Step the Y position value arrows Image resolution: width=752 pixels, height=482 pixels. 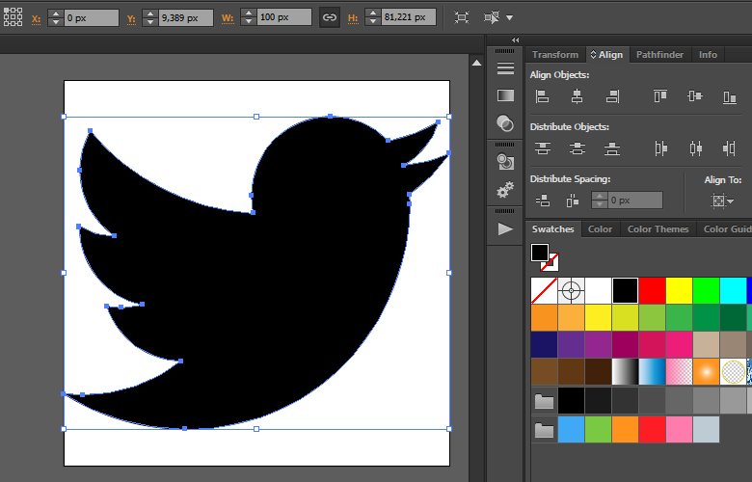(150, 17)
